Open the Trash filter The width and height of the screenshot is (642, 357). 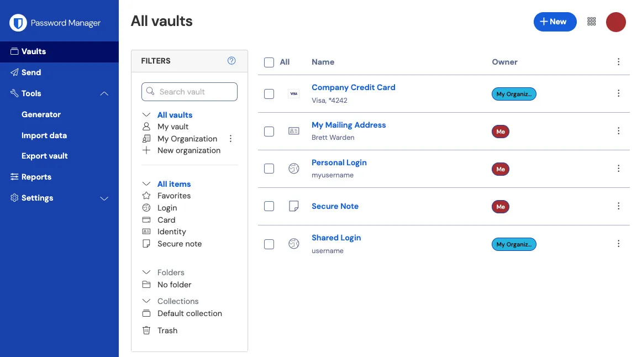tap(167, 330)
